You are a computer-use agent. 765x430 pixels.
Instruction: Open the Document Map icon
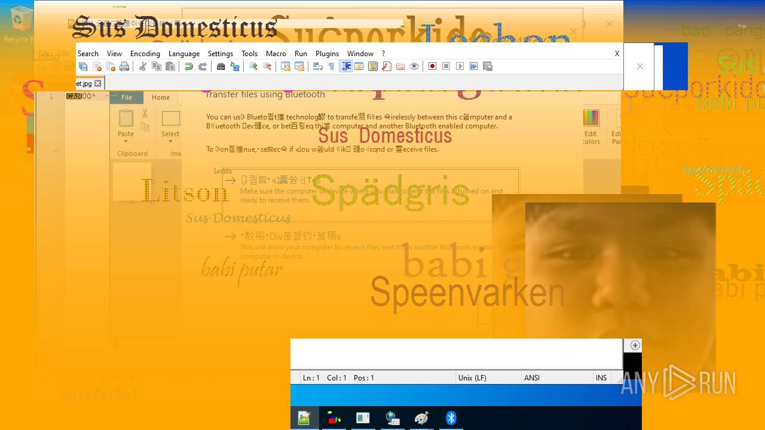[x=373, y=66]
